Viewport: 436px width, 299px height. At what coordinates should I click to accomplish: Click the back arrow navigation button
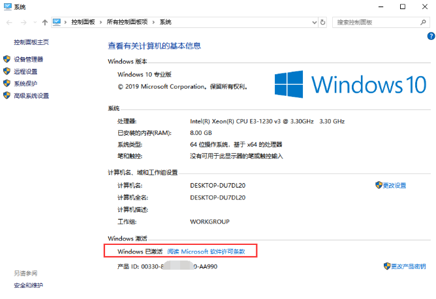click(x=8, y=22)
